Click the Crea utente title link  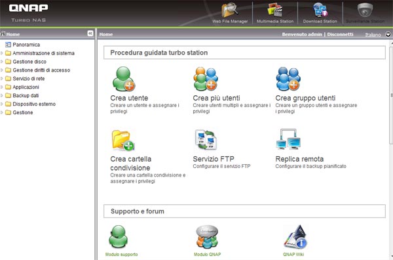(129, 98)
